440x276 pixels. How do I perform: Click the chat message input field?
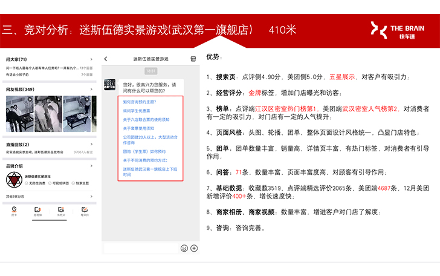click(x=141, y=248)
